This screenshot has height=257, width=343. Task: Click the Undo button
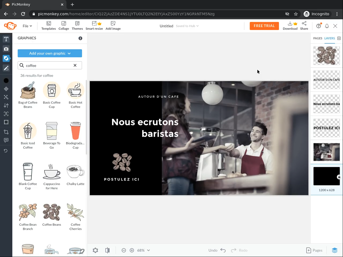coord(217,250)
